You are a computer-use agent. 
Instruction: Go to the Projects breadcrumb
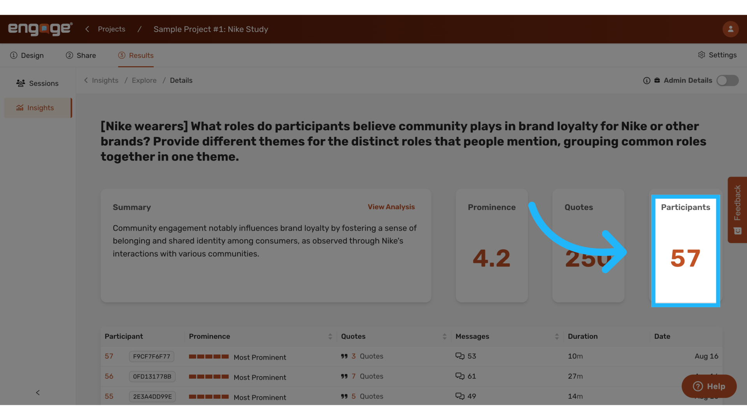point(112,29)
